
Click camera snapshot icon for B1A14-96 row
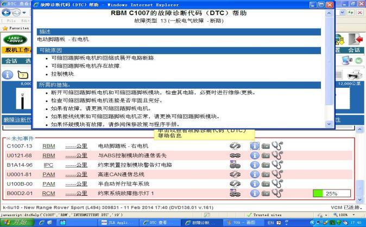266,165
